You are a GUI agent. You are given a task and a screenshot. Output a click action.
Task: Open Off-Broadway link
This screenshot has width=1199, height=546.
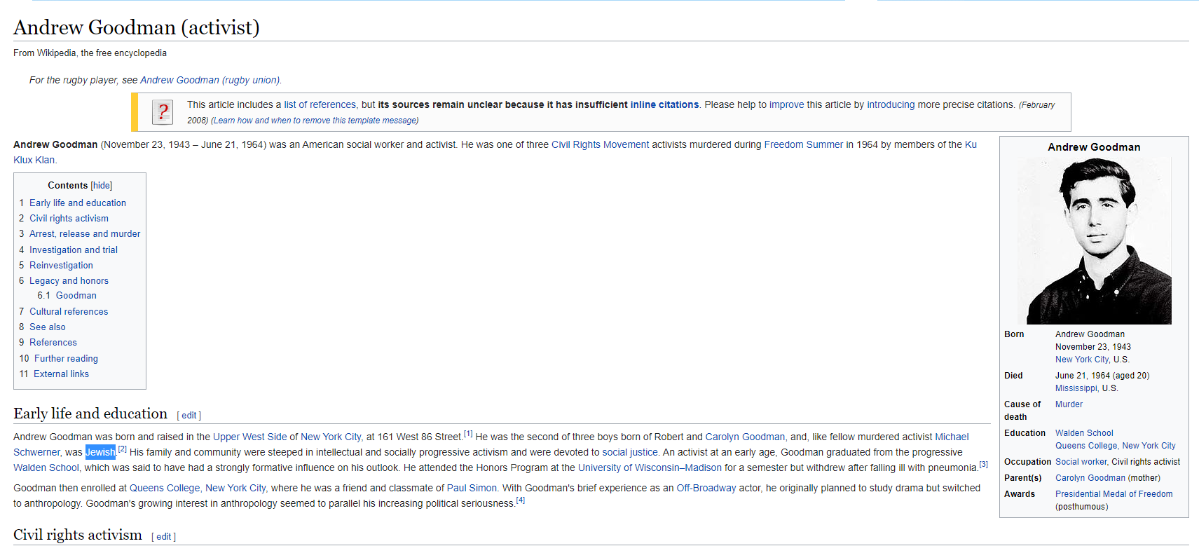(706, 488)
